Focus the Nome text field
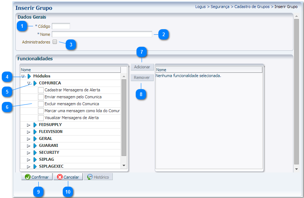 (x=102, y=34)
